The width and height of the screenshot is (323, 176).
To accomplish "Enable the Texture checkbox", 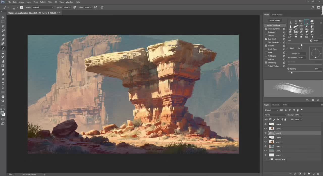I will coord(266,36).
